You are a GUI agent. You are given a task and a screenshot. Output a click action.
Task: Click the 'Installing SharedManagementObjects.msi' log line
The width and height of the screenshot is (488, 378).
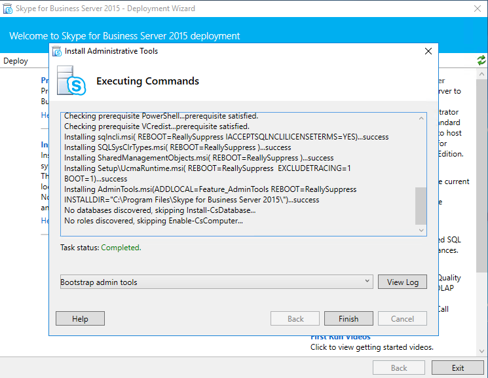coord(199,158)
